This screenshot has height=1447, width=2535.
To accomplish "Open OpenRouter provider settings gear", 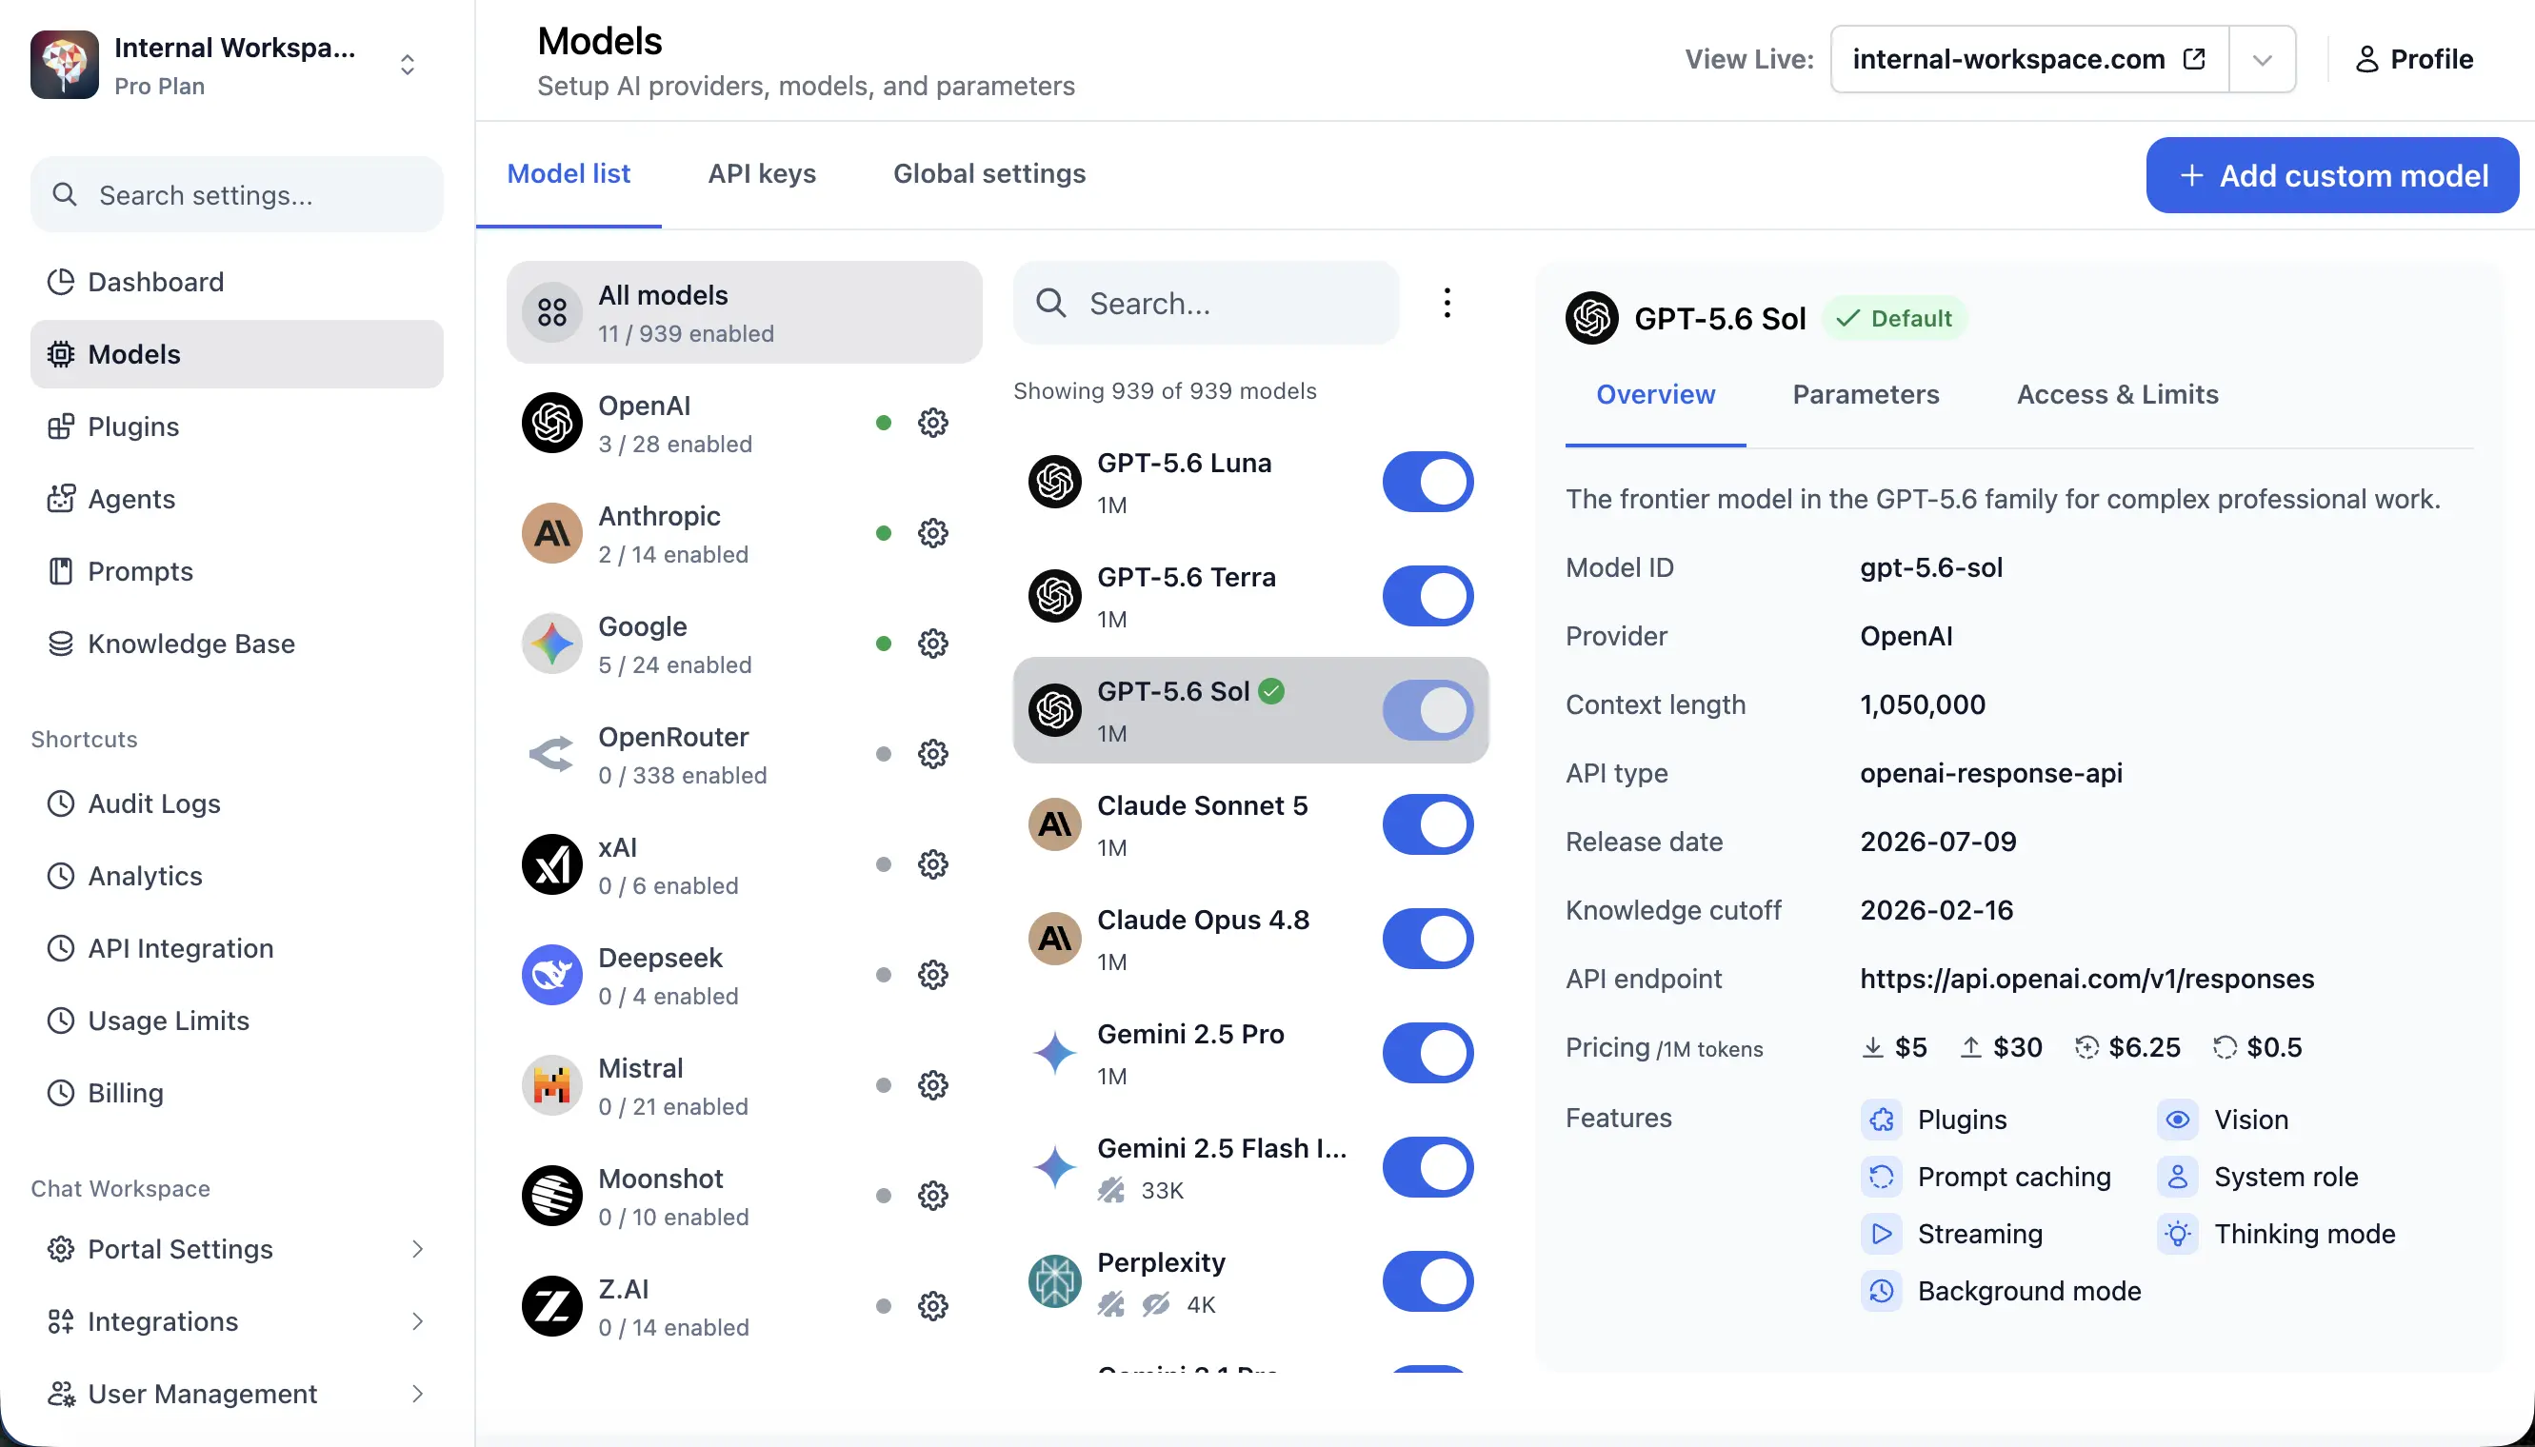I will (x=932, y=754).
